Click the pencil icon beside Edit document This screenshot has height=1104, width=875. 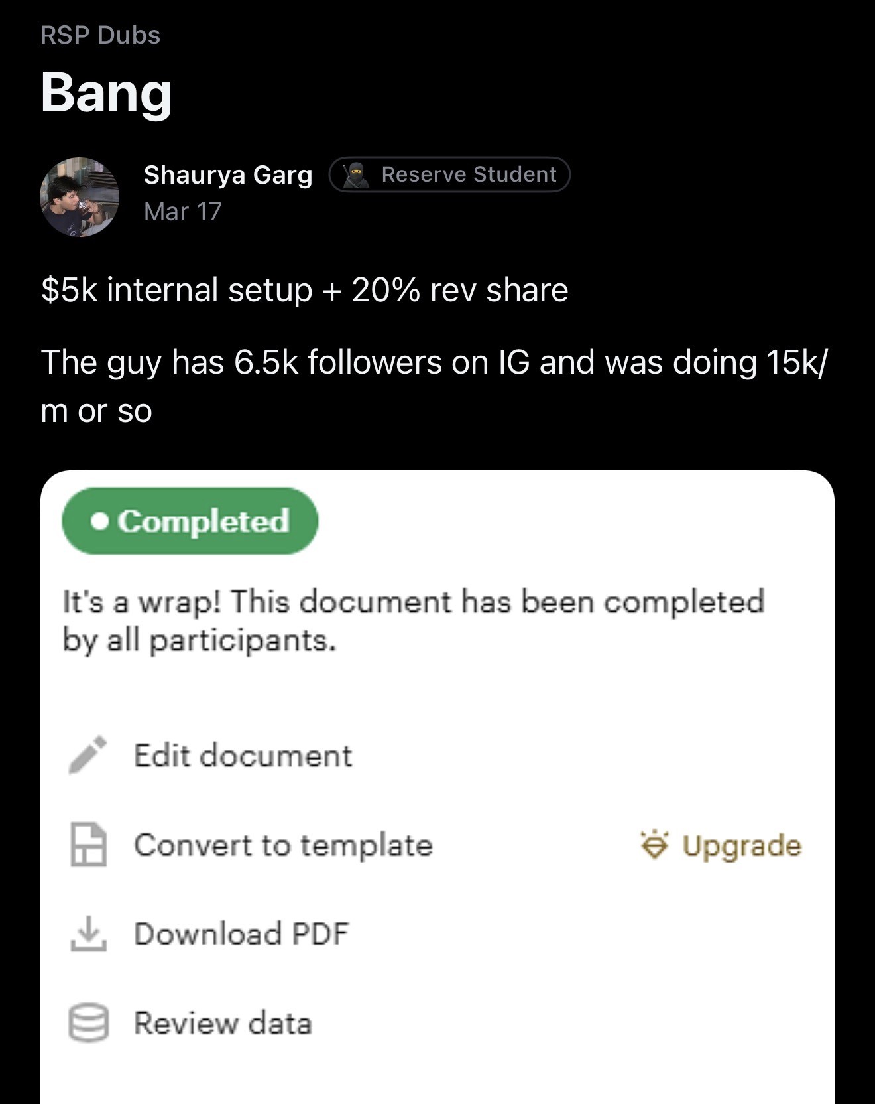coord(87,755)
